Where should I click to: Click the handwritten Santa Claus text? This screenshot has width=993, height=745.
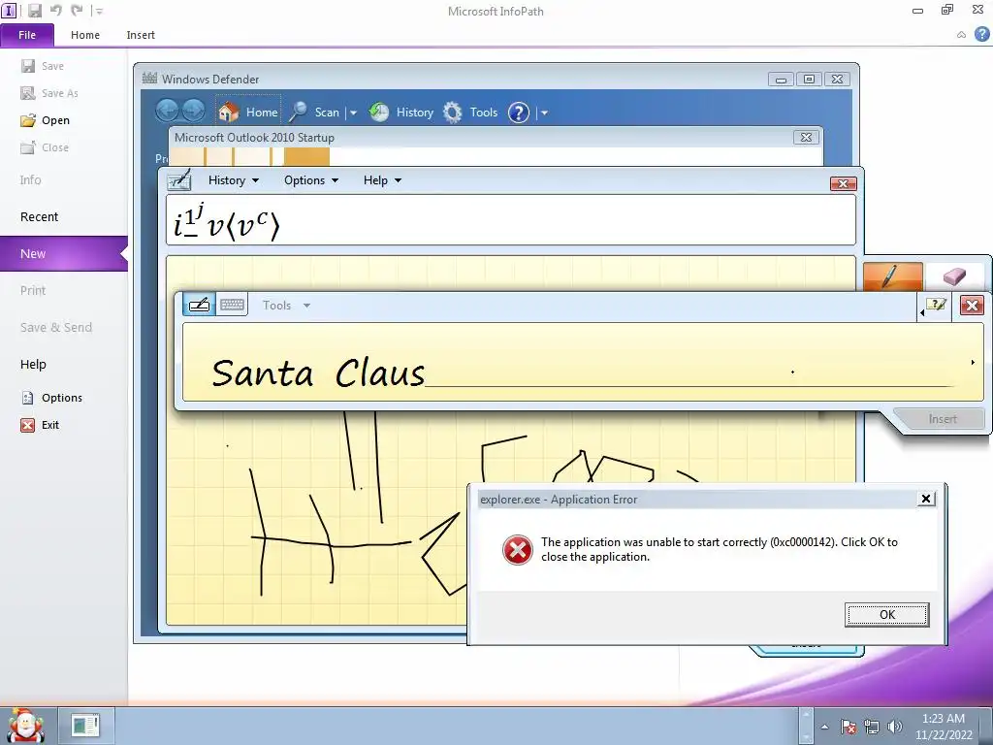click(x=318, y=372)
